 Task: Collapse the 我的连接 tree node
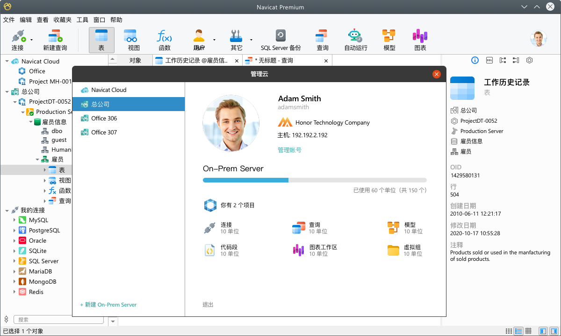[7, 210]
